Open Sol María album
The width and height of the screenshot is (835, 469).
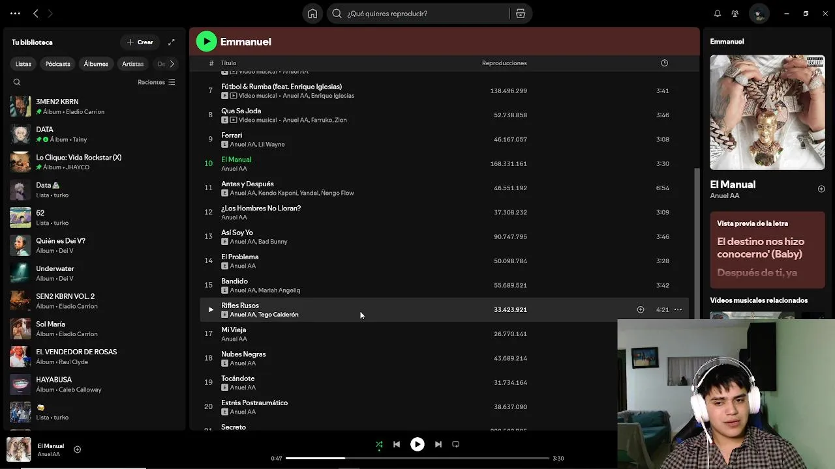coord(95,329)
